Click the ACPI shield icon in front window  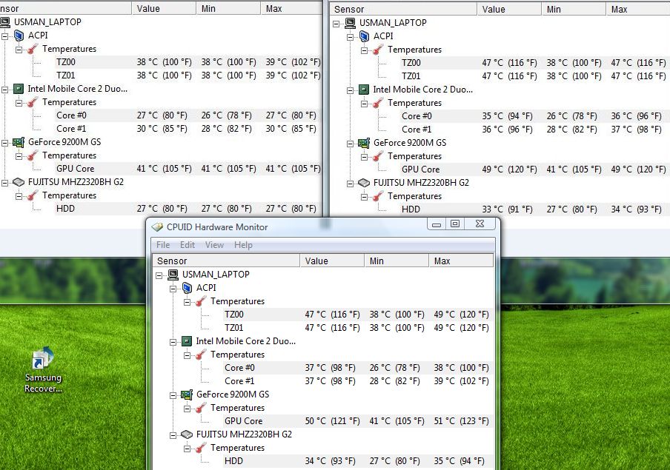tap(188, 288)
